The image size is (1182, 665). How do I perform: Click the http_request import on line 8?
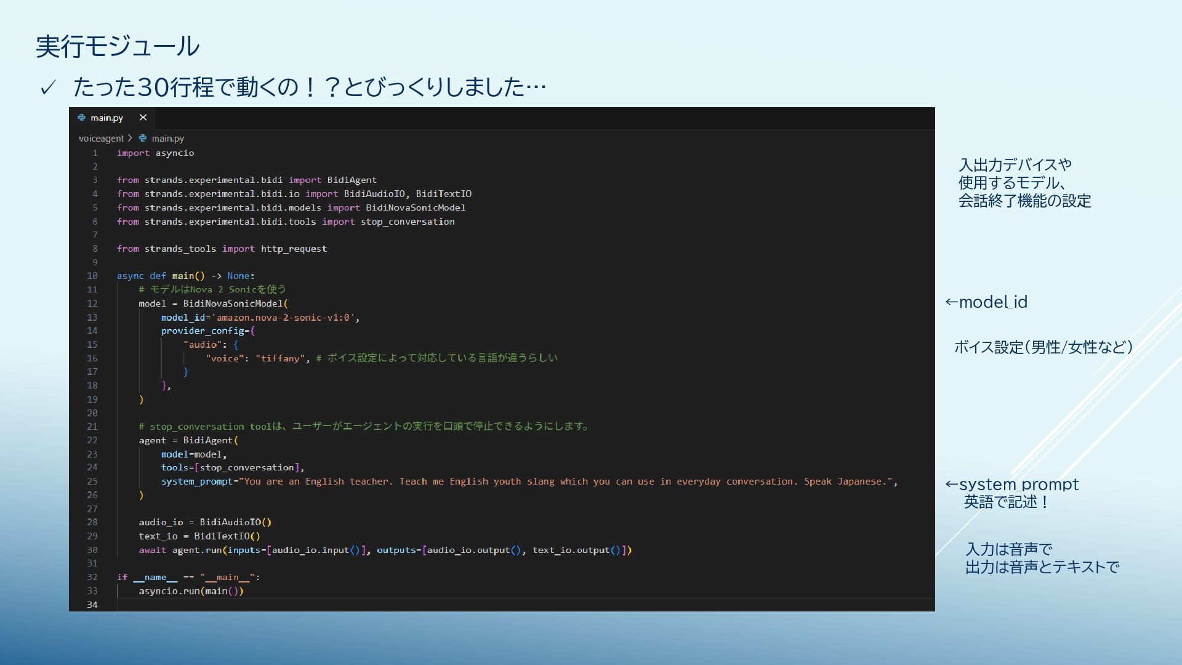(294, 249)
